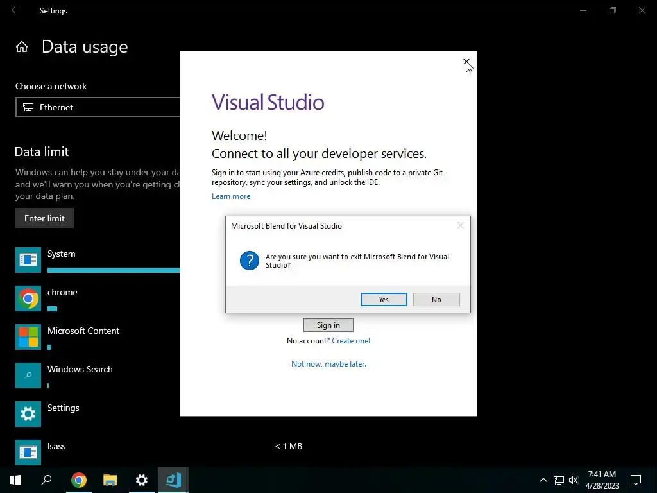The width and height of the screenshot is (657, 493).
Task: Minimize the Settings window
Action: 583,10
